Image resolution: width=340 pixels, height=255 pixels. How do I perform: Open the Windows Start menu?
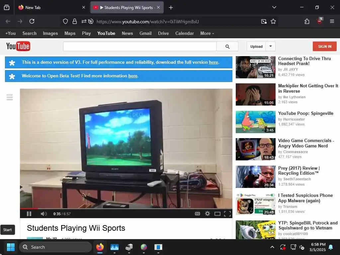(11, 247)
